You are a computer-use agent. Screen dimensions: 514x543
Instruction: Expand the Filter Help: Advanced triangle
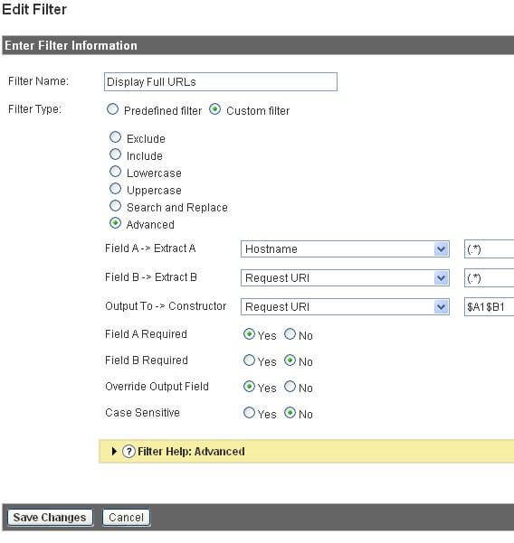(x=114, y=451)
